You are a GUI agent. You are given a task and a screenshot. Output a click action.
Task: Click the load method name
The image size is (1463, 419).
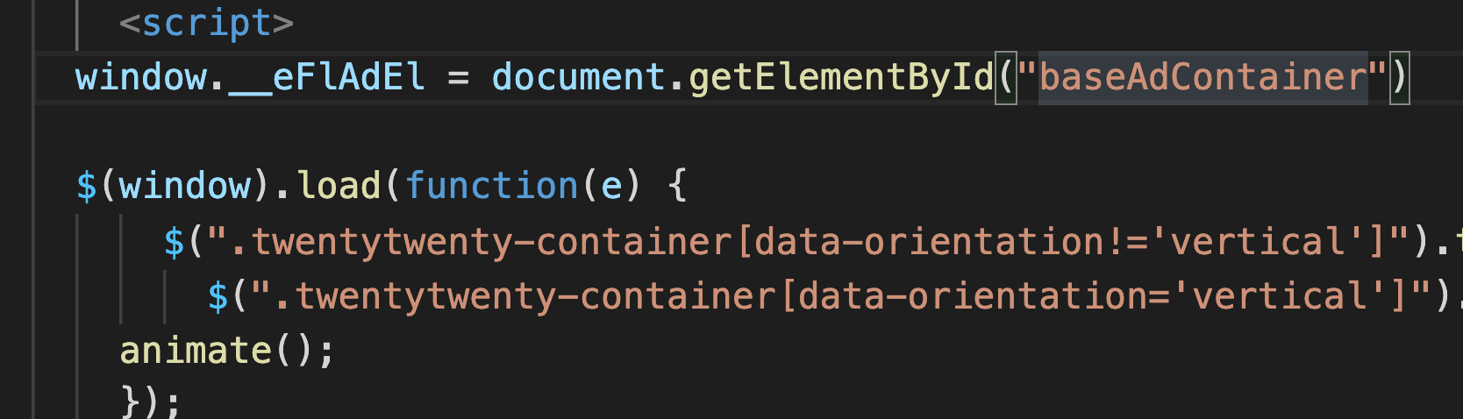tap(338, 186)
